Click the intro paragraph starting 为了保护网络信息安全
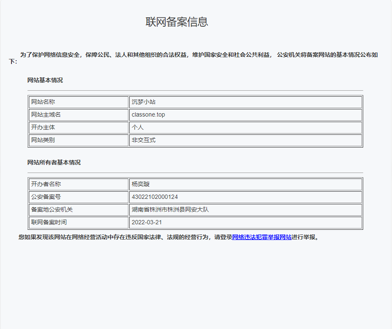 (x=193, y=58)
